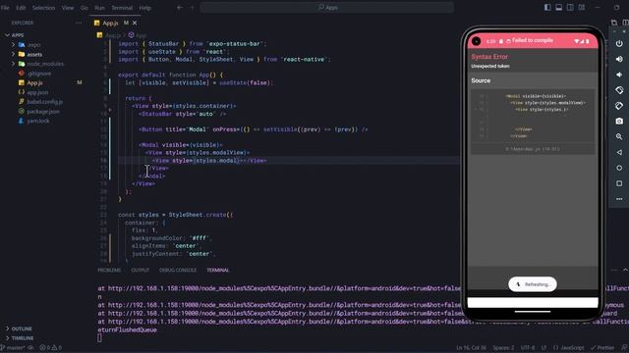Go back with the navigation left arrow
Viewport: 629px width, 353px height.
(x=180, y=7)
